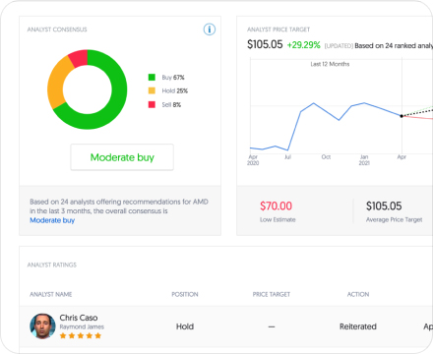Open the analyst consensus info icon
Viewport: 433px width, 354px height.
[x=210, y=29]
